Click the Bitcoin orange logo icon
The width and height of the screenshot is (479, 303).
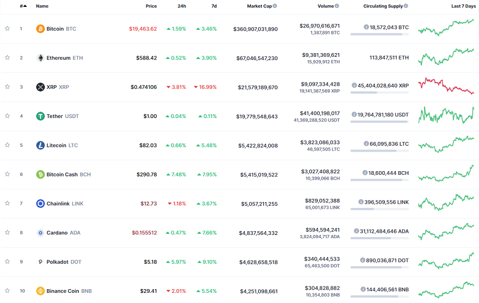40,29
